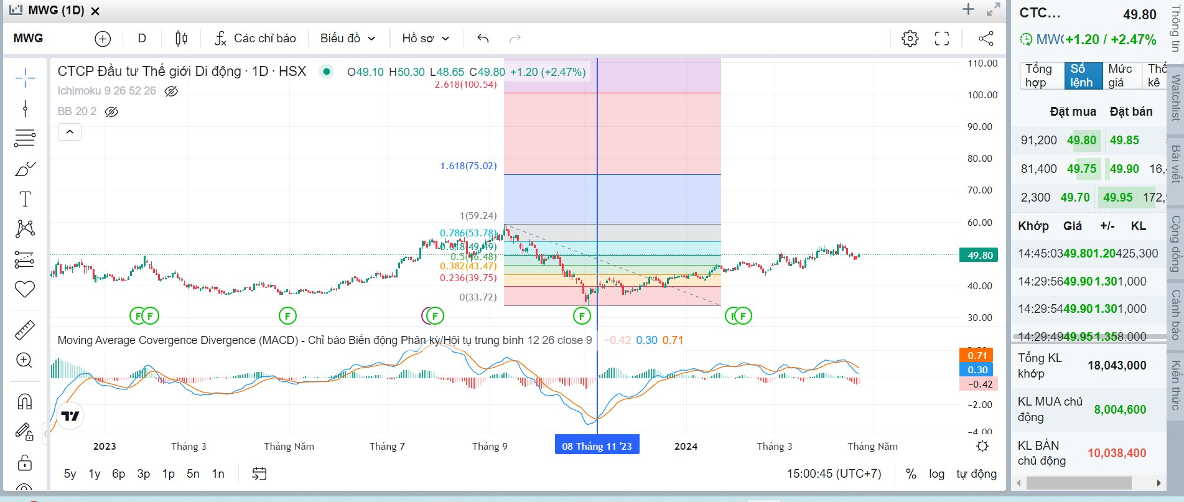Click the horizontal scrollbar in order panel
The height and width of the screenshot is (502, 1184).
pyautogui.click(x=1079, y=483)
